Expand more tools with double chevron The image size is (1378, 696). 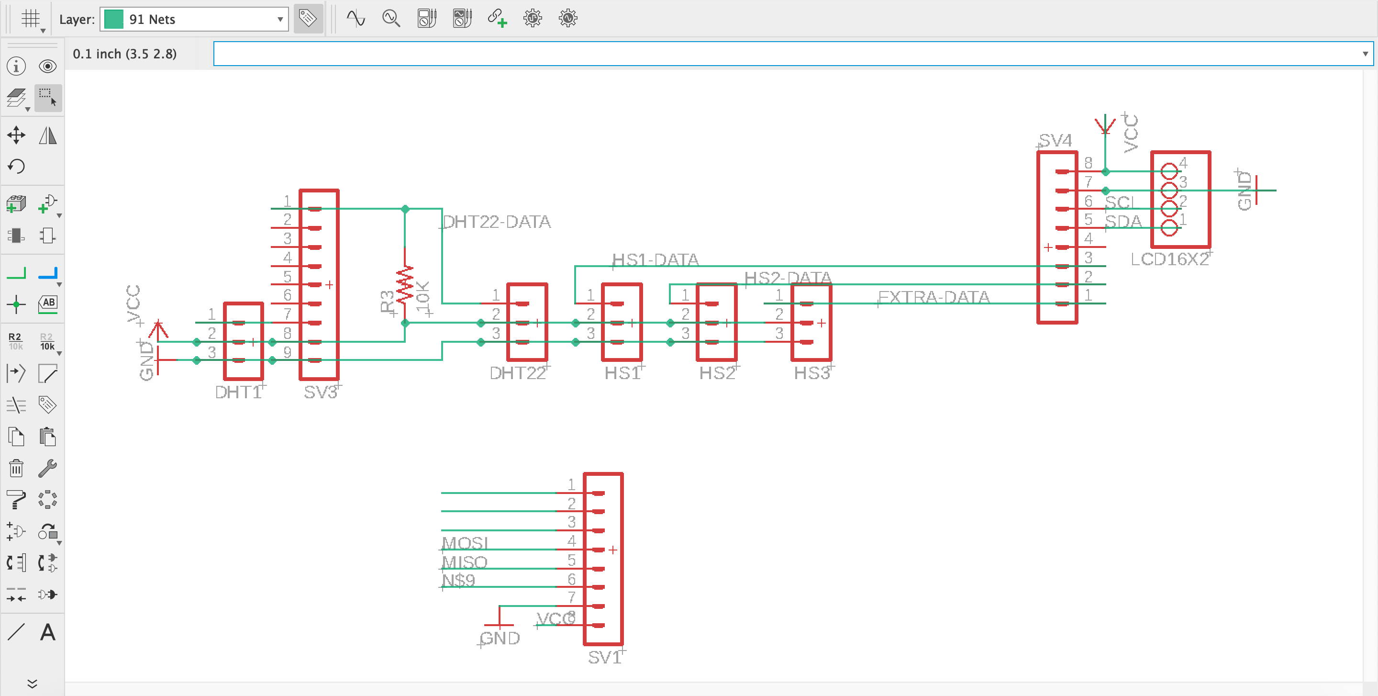point(32,684)
